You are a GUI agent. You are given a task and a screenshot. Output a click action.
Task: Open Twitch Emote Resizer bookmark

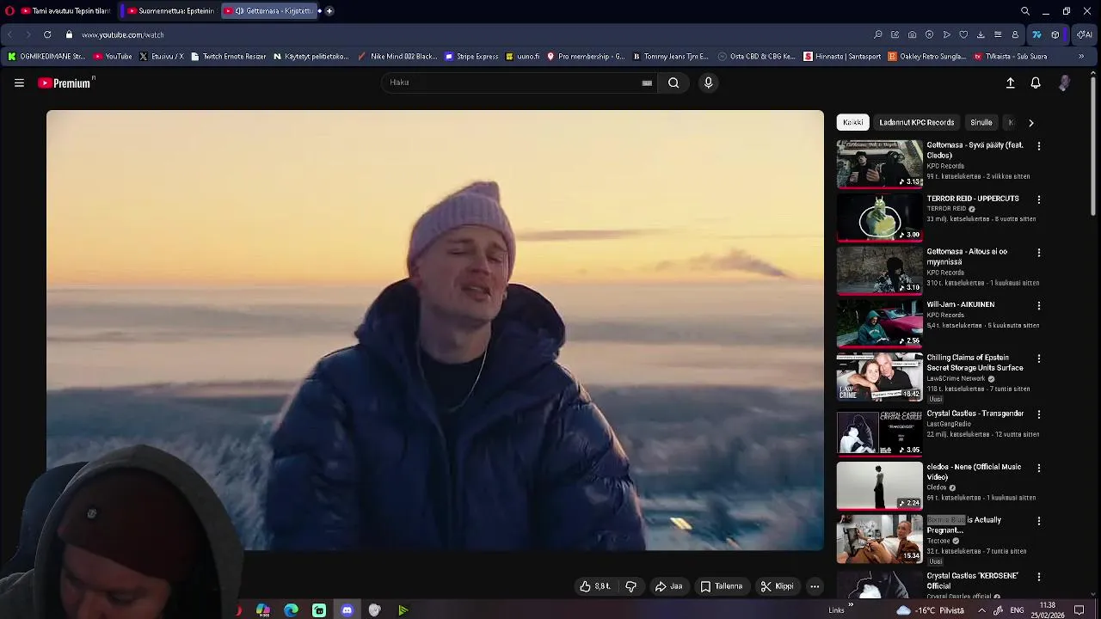click(228, 57)
